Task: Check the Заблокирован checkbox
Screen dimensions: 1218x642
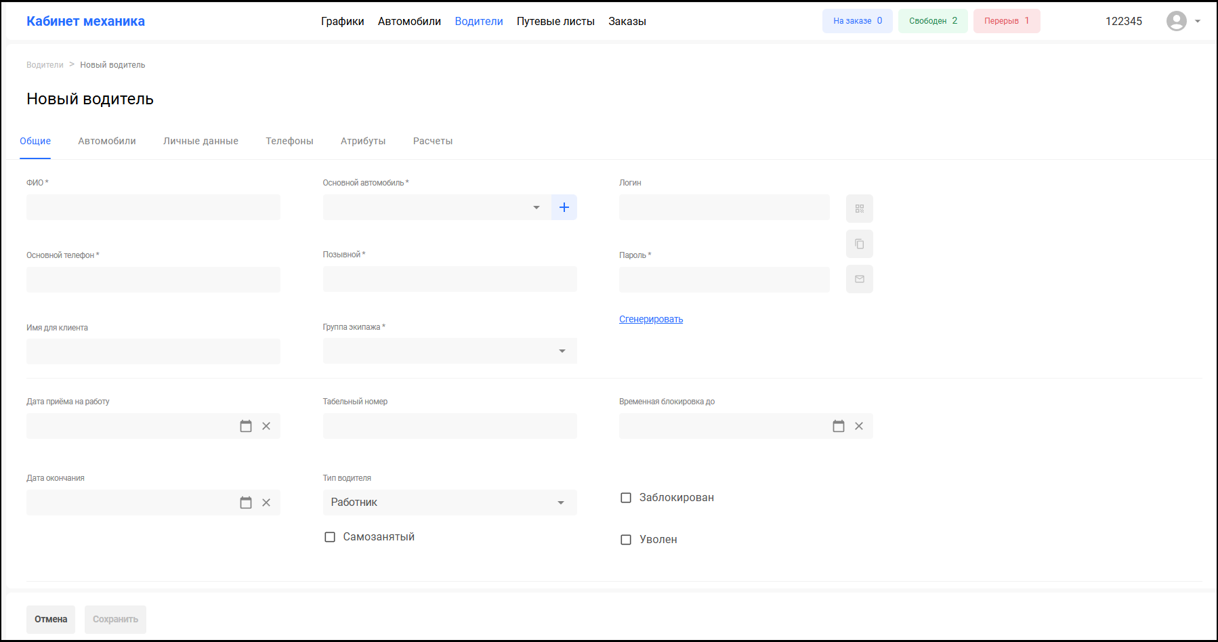Action: pos(626,498)
